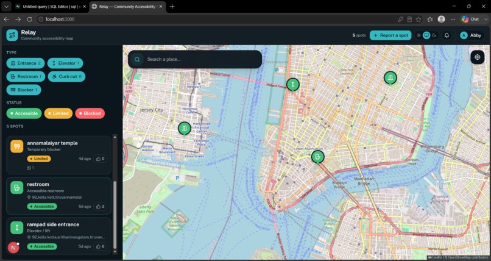Click the Report a spot button

coord(390,35)
